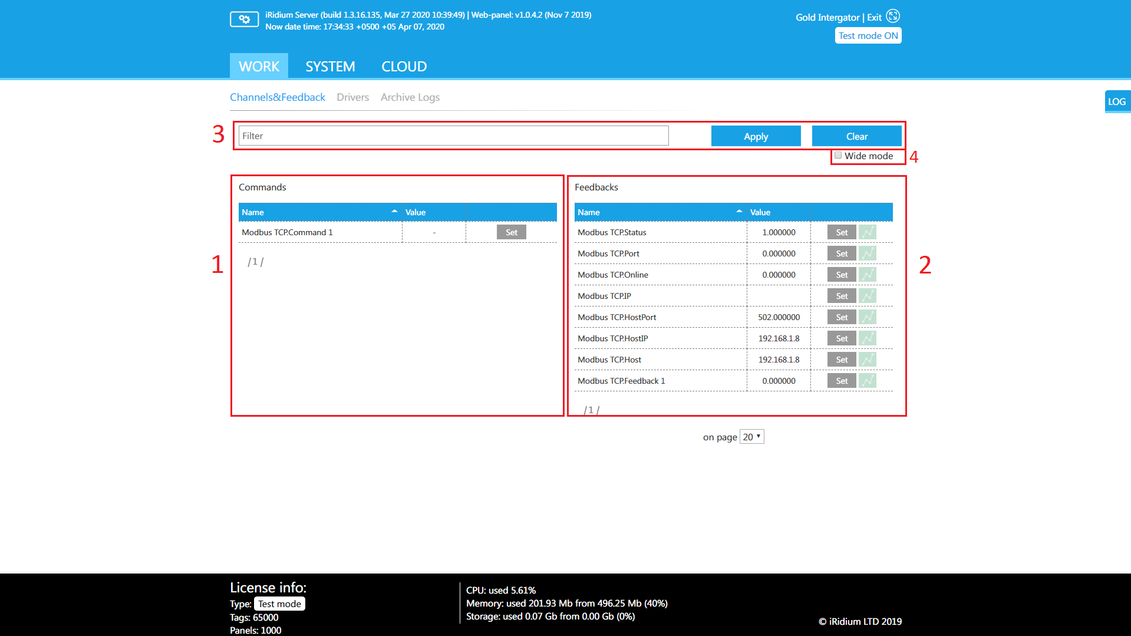The width and height of the screenshot is (1131, 636).
Task: Go to the Drivers sub-tab
Action: coord(352,97)
